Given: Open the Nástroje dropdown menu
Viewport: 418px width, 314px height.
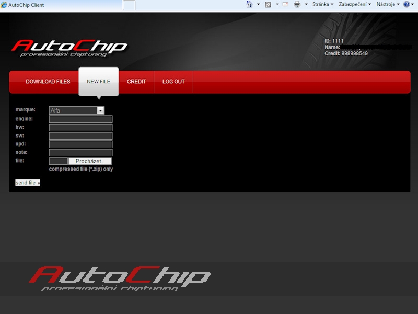Looking at the screenshot, I should [x=388, y=4].
